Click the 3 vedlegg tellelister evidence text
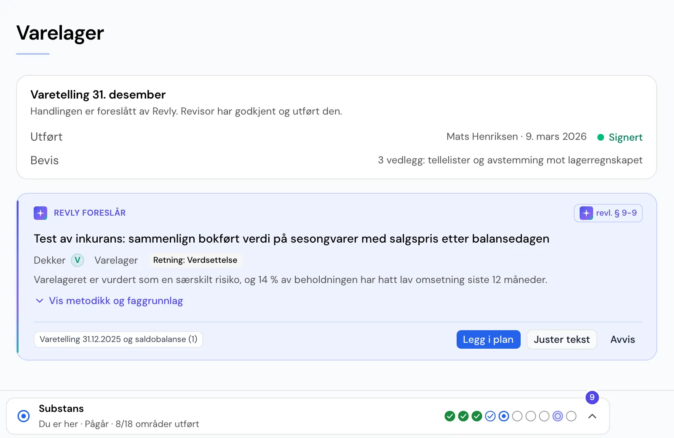 coord(510,160)
